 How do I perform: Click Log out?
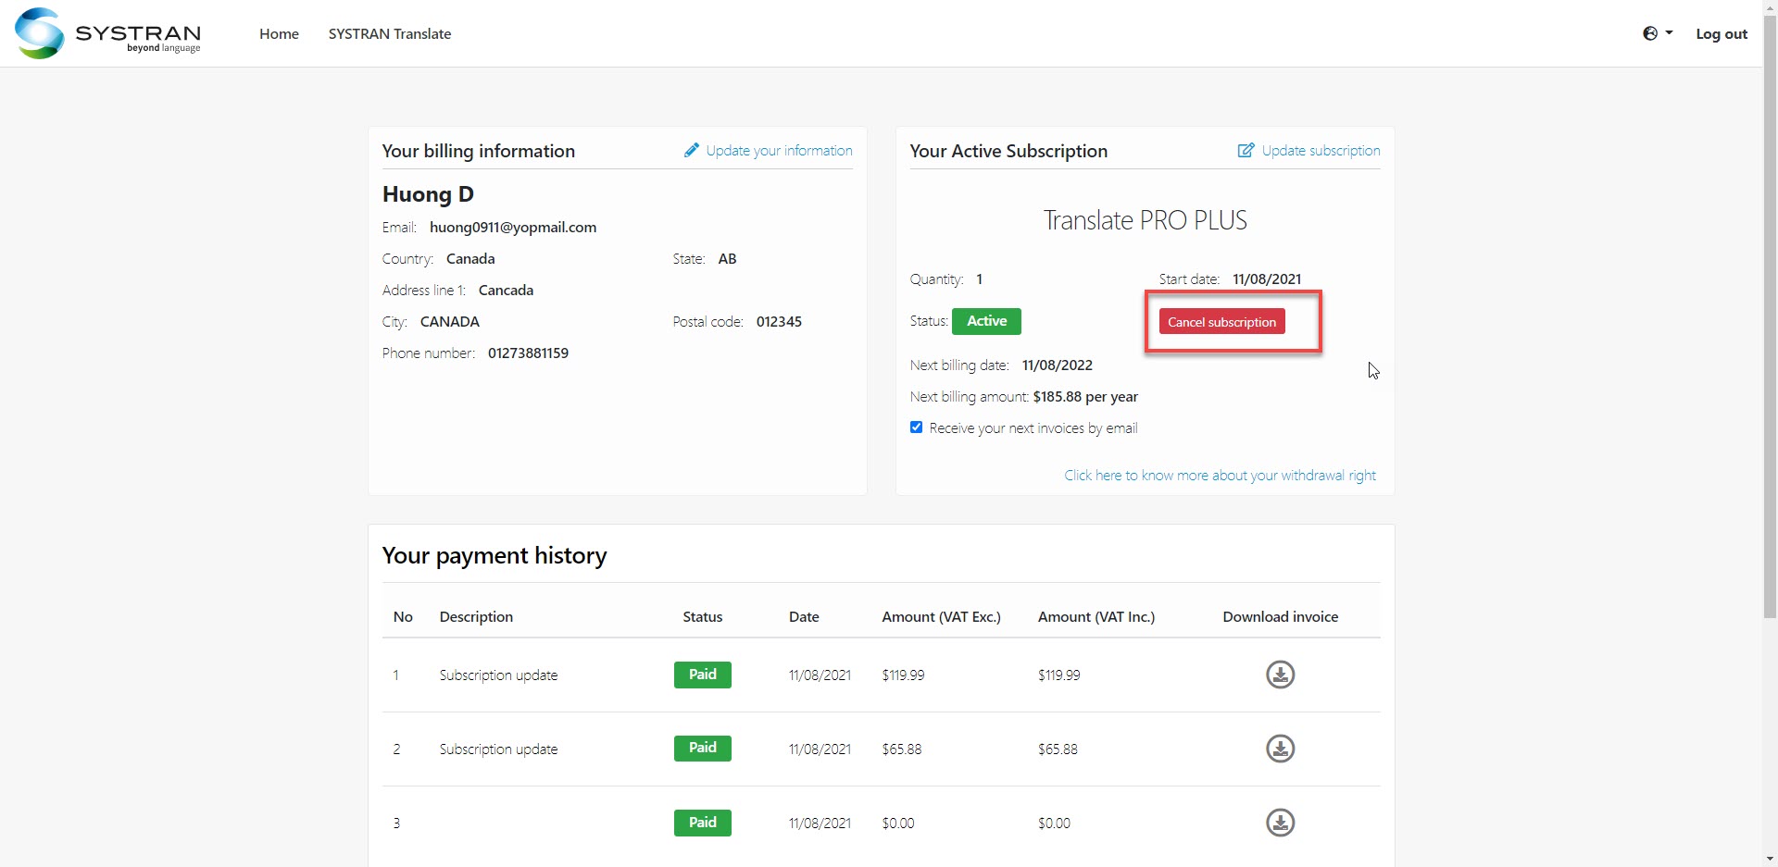pyautogui.click(x=1721, y=34)
